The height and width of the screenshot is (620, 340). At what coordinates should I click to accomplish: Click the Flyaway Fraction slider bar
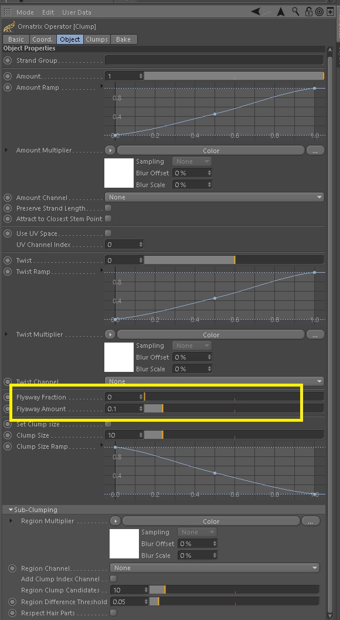tap(234, 397)
